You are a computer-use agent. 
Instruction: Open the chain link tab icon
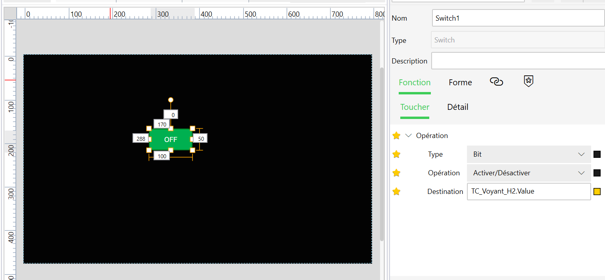(x=496, y=82)
